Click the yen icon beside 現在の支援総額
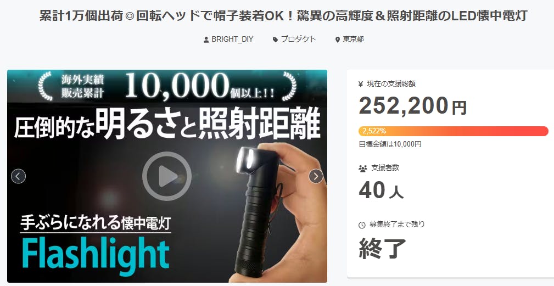Viewport: 554px width, 286px height. pos(361,84)
